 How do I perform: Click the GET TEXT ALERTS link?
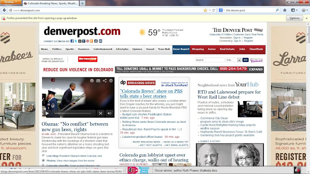(151, 145)
